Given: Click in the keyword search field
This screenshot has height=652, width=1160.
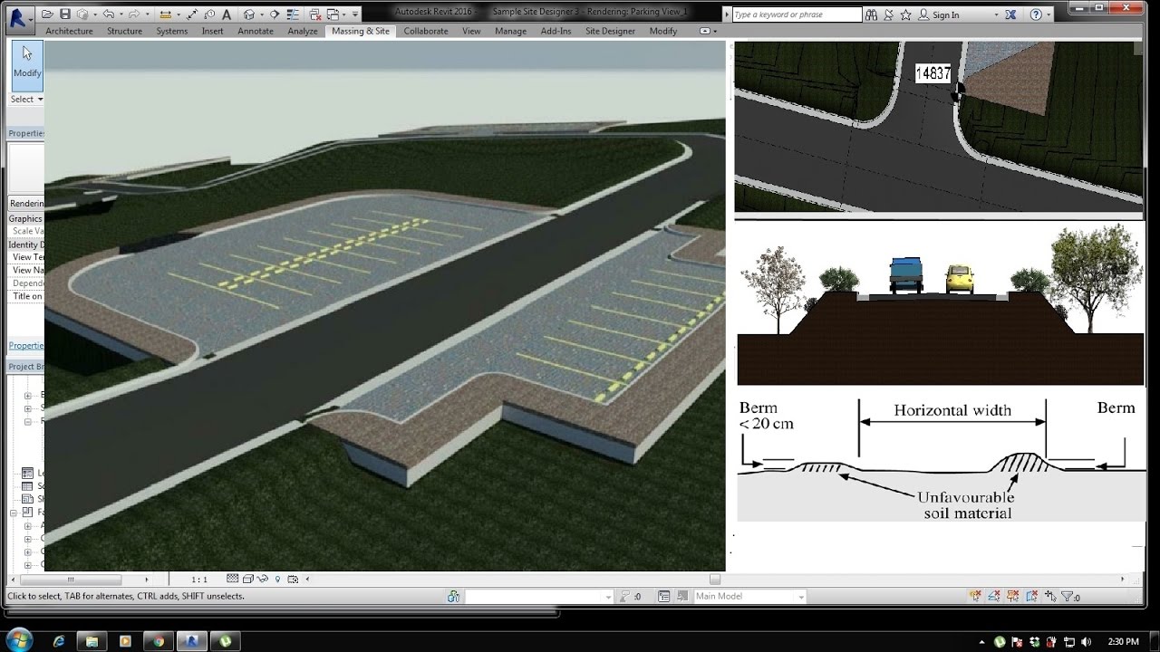Looking at the screenshot, I should (797, 14).
